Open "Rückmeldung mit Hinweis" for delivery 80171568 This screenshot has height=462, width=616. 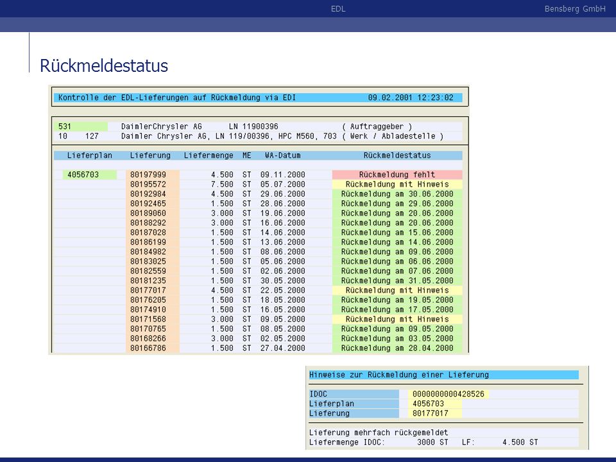[x=397, y=319]
